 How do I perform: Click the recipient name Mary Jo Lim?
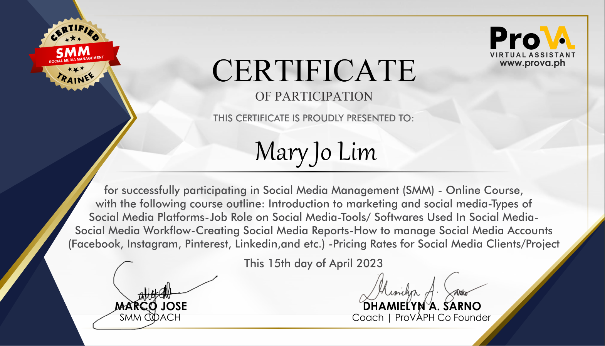click(316, 153)
